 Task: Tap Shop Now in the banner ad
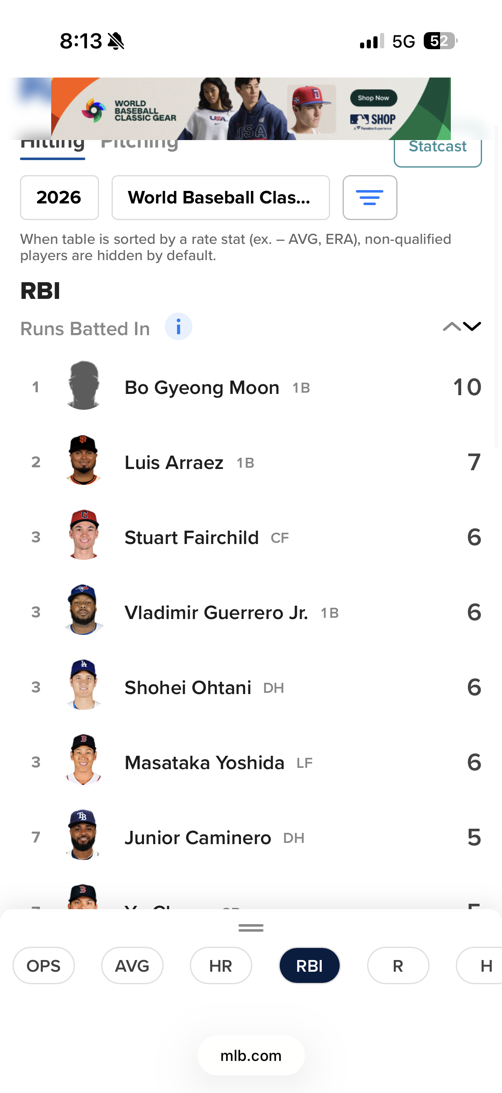pyautogui.click(x=373, y=98)
